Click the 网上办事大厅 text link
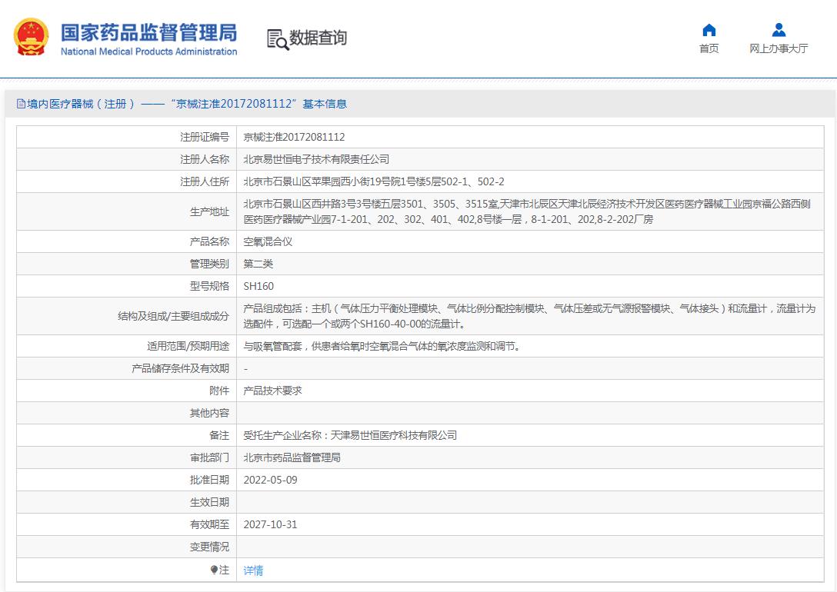The height and width of the screenshot is (592, 837). [779, 48]
